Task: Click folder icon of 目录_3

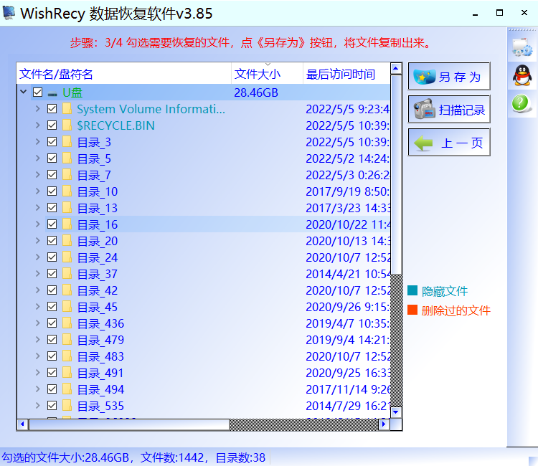Action: 67,142
